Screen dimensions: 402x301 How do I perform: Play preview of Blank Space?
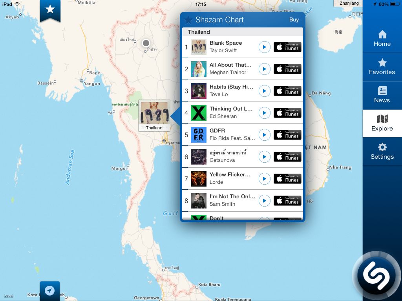tap(264, 47)
